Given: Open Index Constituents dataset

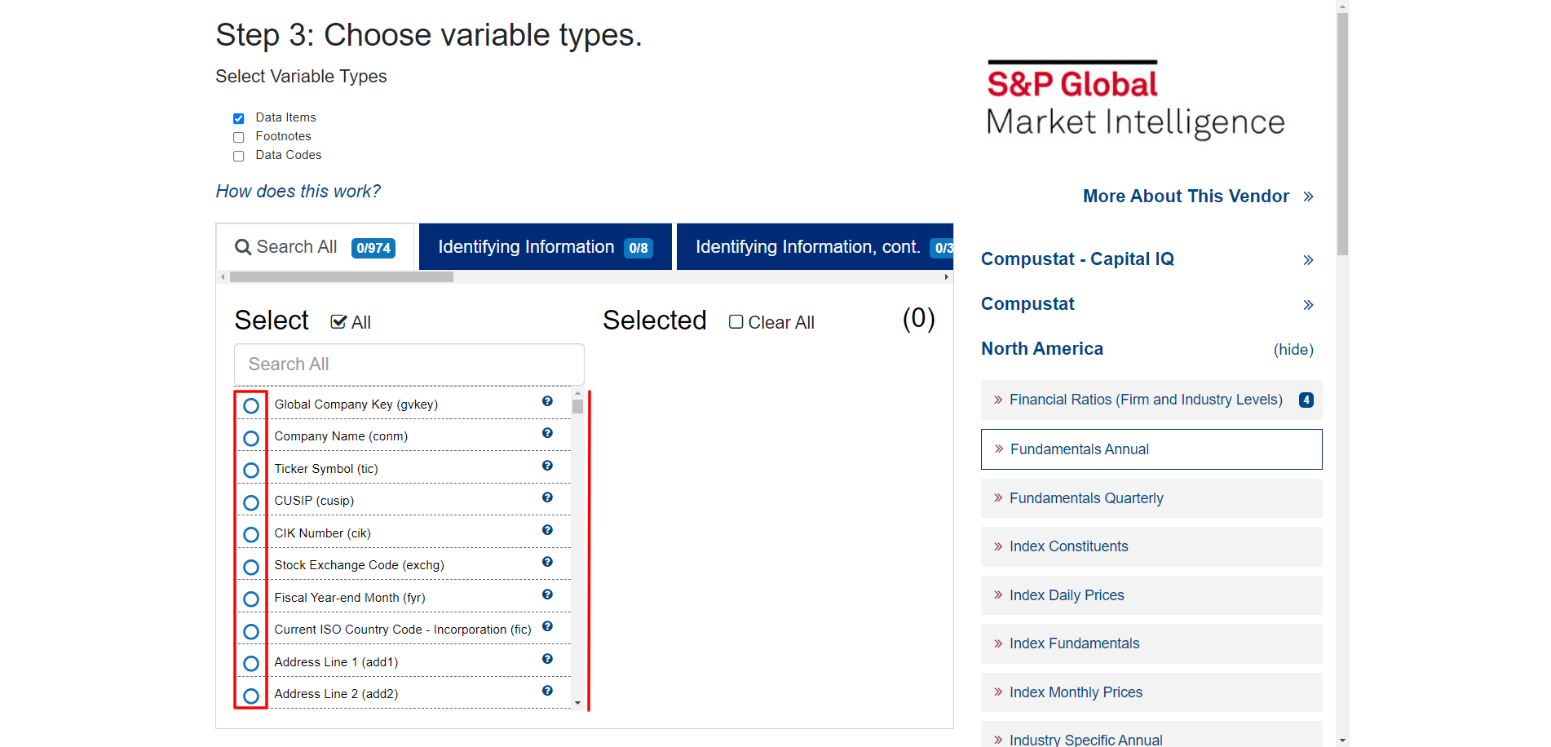Looking at the screenshot, I should pyautogui.click(x=1151, y=546).
